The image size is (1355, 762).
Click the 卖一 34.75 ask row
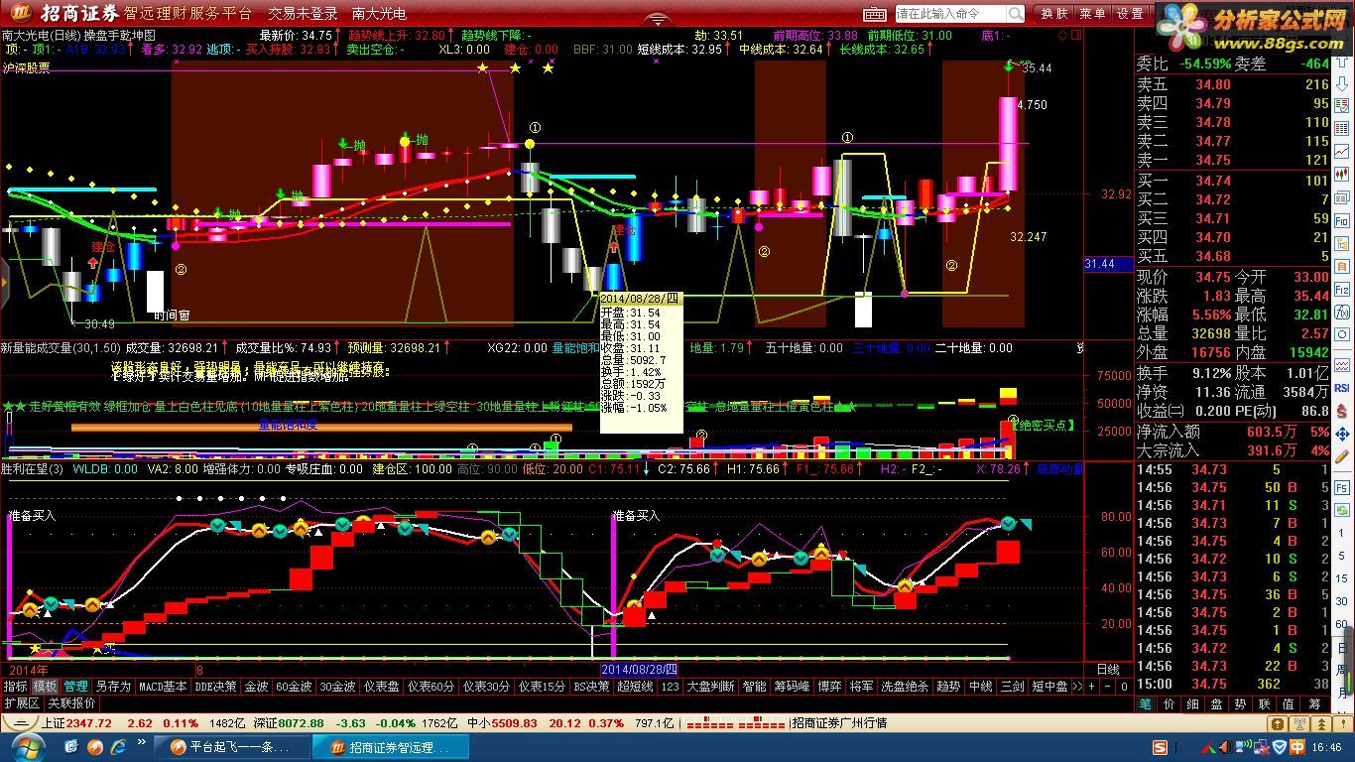(1232, 160)
